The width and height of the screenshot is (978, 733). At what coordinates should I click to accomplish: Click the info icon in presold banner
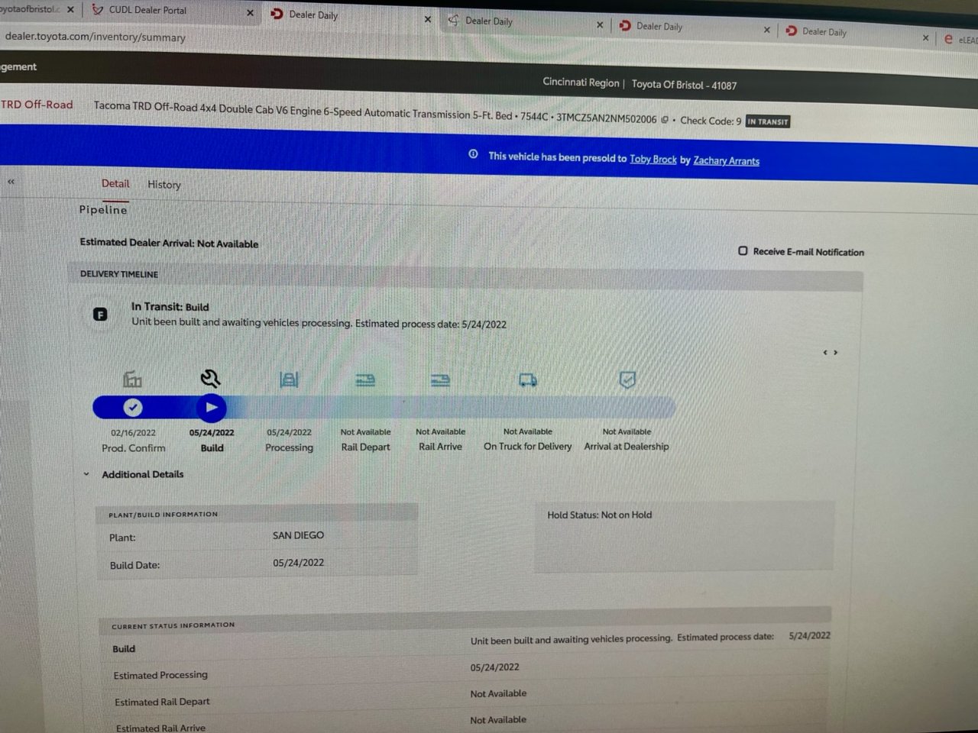tap(473, 154)
